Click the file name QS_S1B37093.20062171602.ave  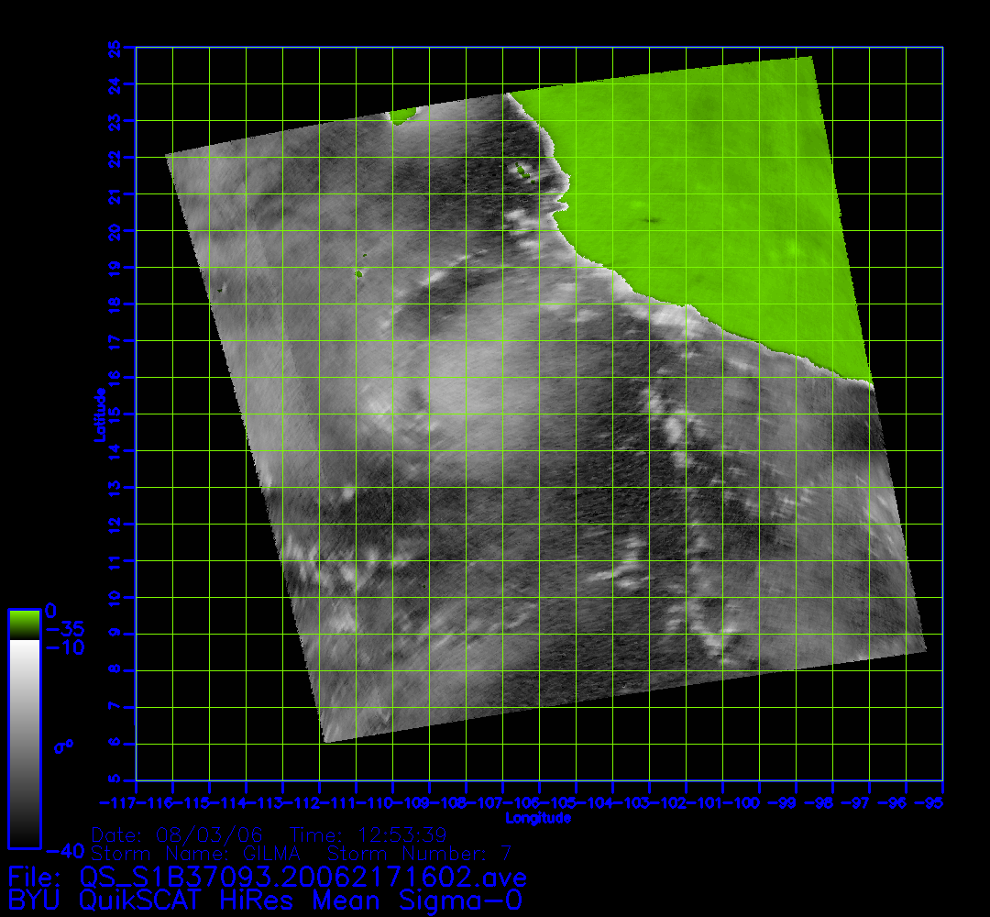267,876
